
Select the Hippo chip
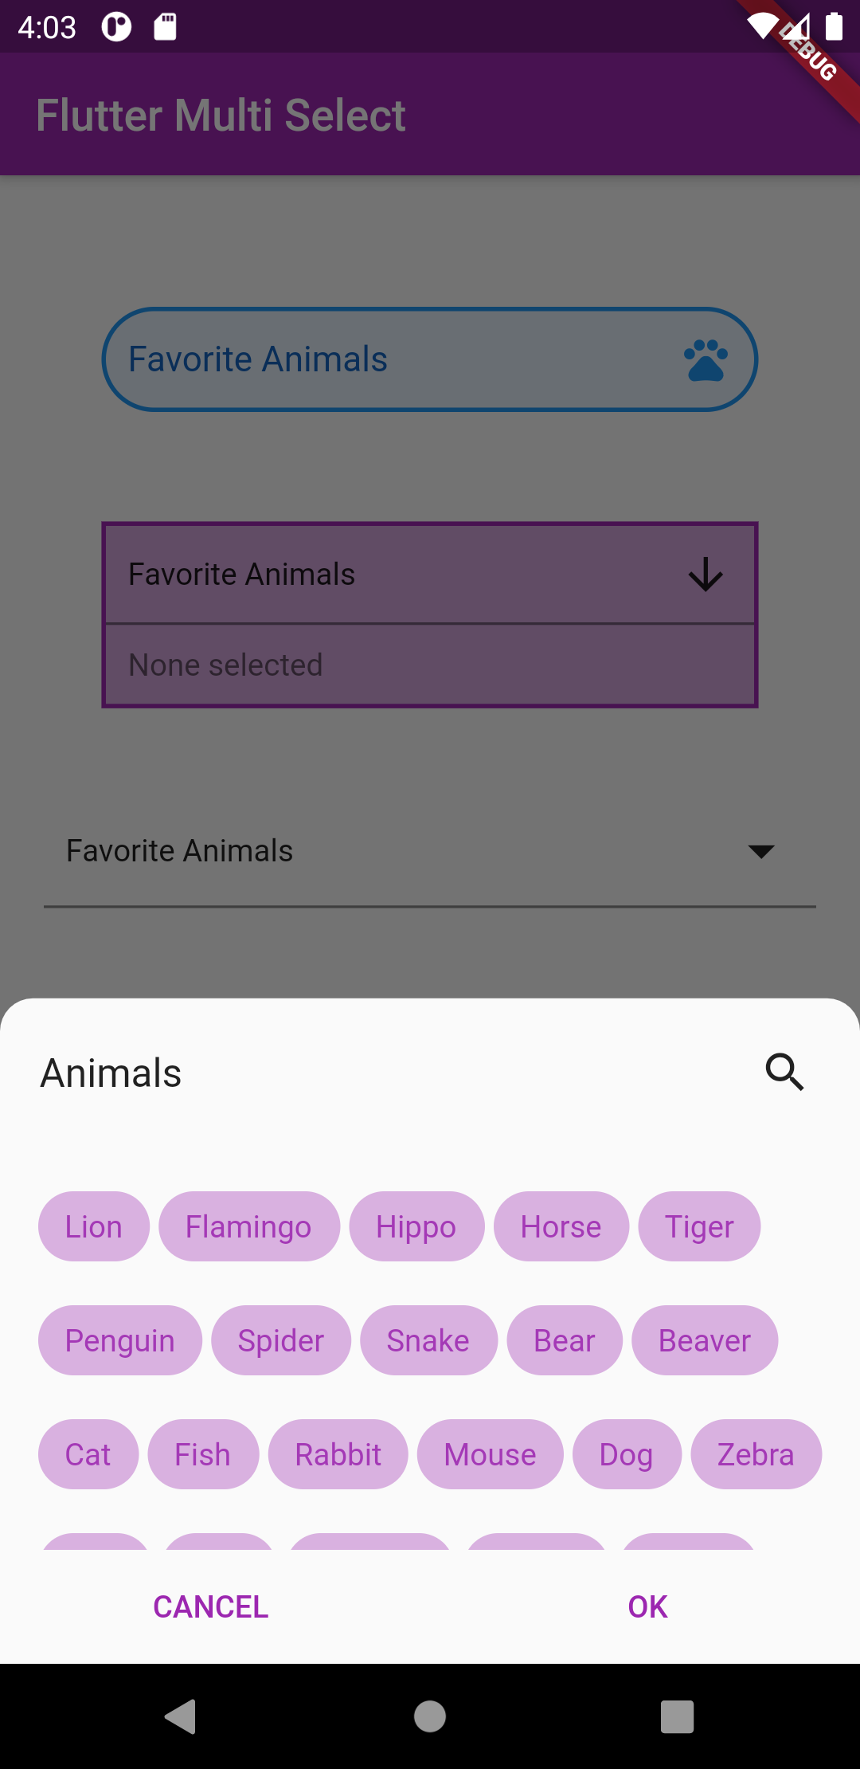point(416,1226)
